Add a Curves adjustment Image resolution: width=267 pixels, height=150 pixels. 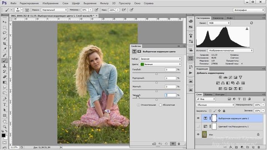(230, 77)
